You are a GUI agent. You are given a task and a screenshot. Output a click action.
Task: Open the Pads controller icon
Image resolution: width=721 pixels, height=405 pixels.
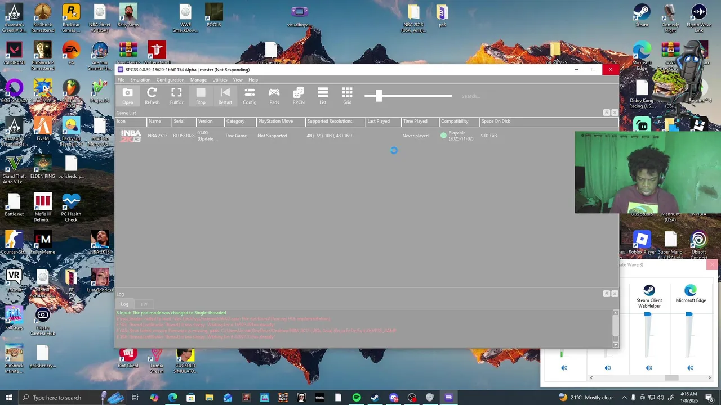tap(274, 96)
